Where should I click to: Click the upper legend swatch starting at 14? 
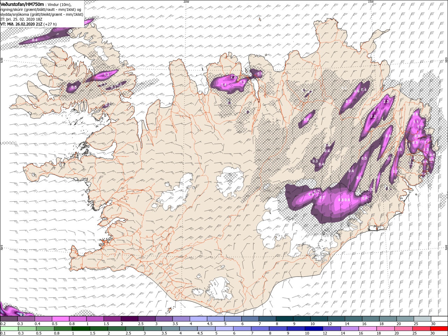tap(353, 319)
